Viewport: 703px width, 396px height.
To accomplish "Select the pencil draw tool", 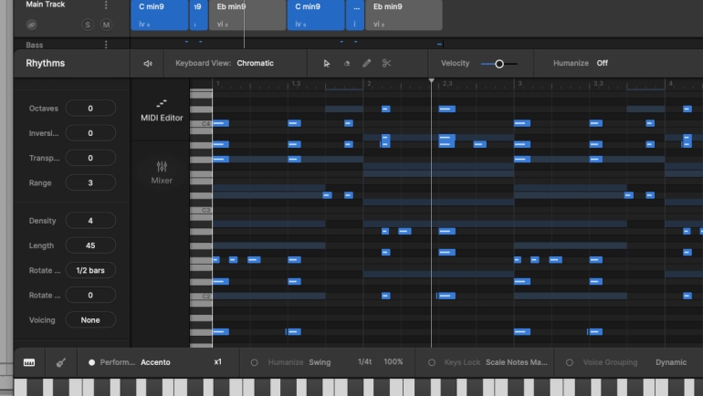I will point(367,63).
